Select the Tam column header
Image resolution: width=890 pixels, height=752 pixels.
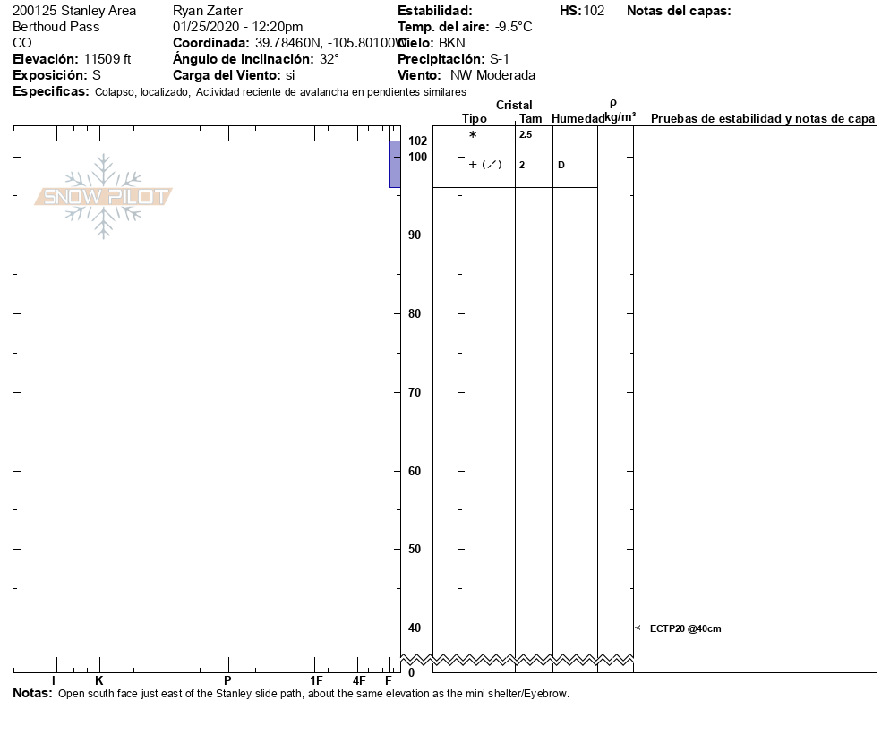[x=530, y=119]
